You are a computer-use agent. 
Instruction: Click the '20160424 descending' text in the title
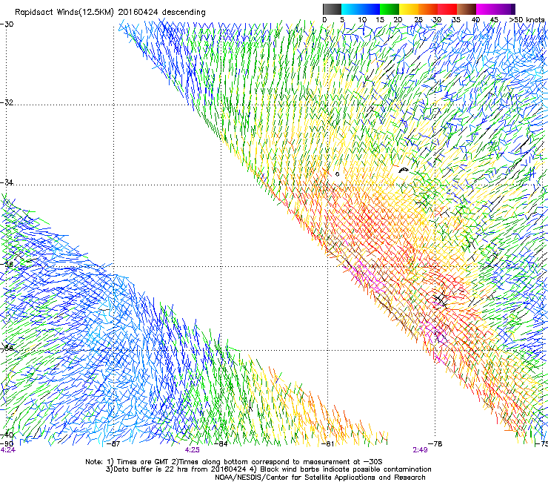pyautogui.click(x=161, y=13)
